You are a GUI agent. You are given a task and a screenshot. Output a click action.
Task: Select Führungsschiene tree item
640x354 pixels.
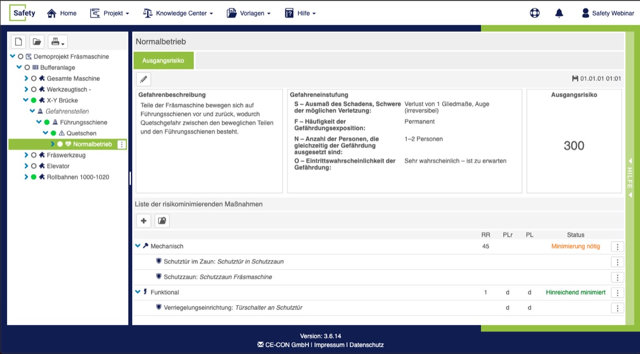(83, 122)
